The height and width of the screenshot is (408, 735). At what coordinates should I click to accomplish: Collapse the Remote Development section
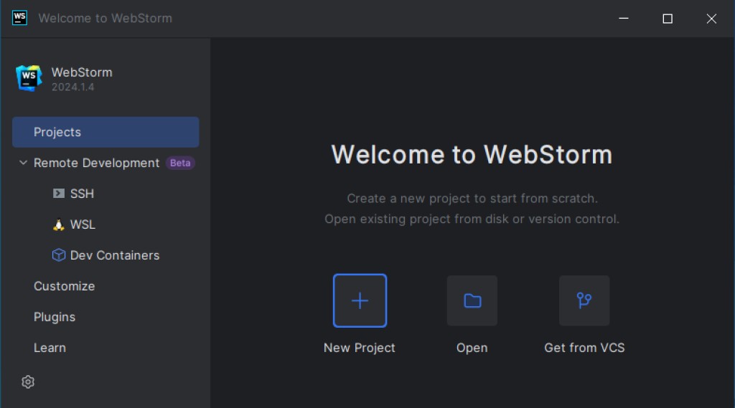(x=23, y=163)
